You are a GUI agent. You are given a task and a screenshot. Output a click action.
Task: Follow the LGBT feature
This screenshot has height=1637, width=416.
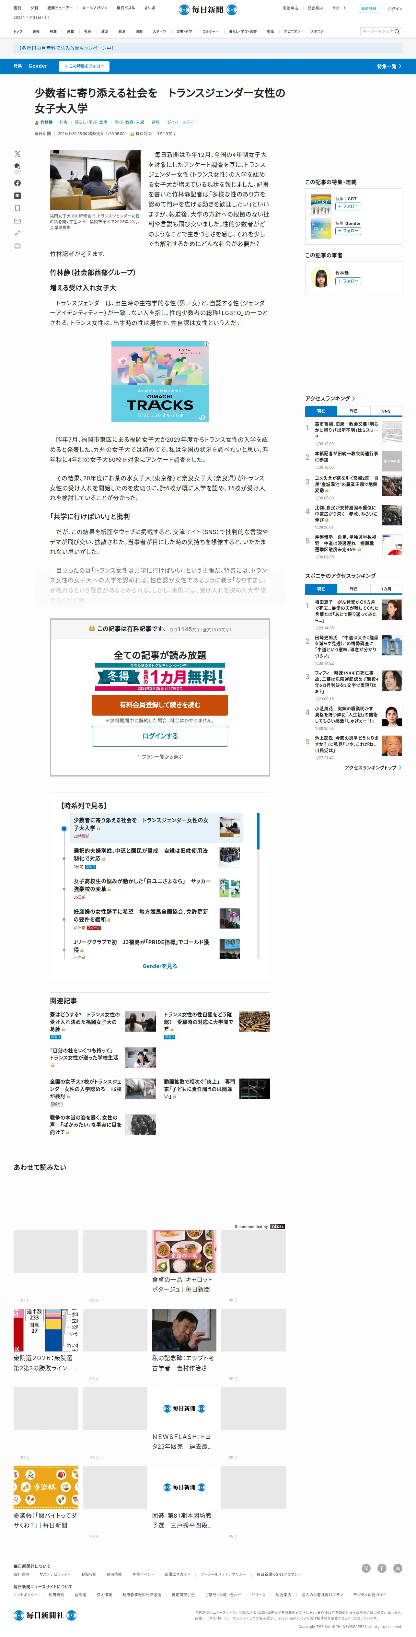(x=348, y=206)
